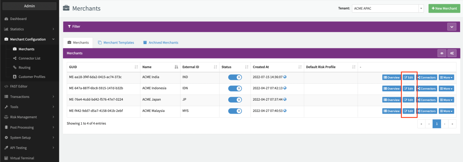Open Overview for ACME India
Viewport: 463px width, 162px height.
[392, 77]
